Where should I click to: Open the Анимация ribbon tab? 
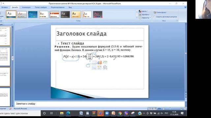26,7
